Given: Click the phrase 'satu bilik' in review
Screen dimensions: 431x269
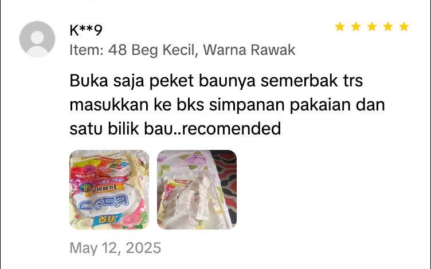Looking at the screenshot, I should point(104,128).
